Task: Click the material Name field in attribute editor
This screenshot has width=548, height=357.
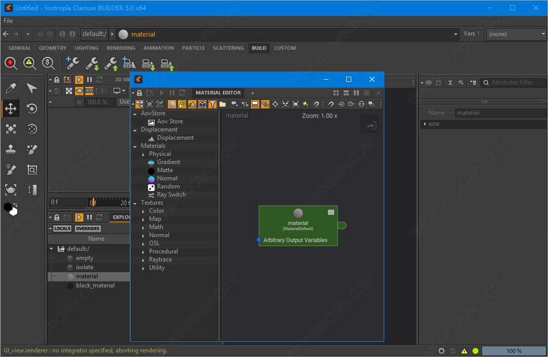Action: pos(501,113)
